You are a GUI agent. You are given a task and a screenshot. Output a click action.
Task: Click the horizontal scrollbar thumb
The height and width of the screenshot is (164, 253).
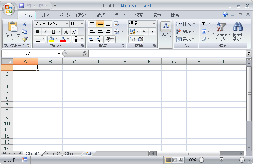[x=188, y=154]
